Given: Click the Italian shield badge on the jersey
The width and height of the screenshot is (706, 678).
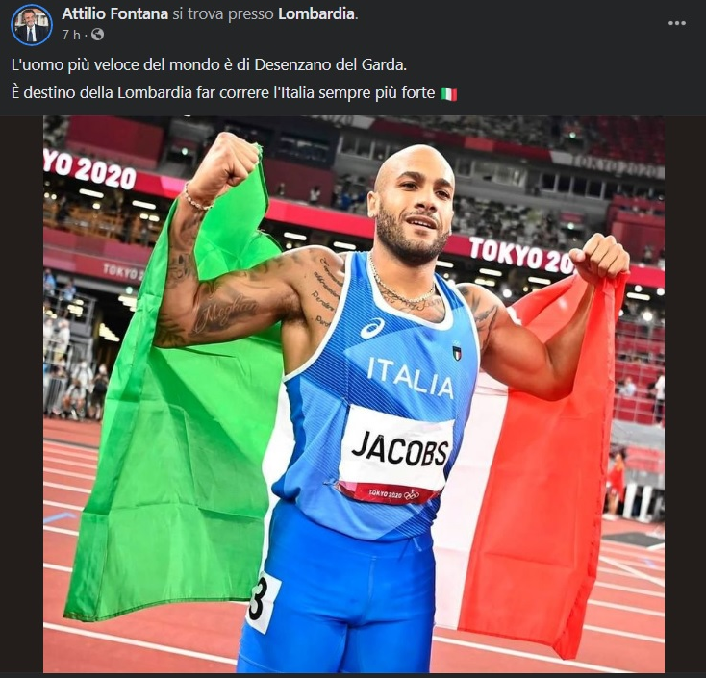Looking at the screenshot, I should (x=457, y=352).
